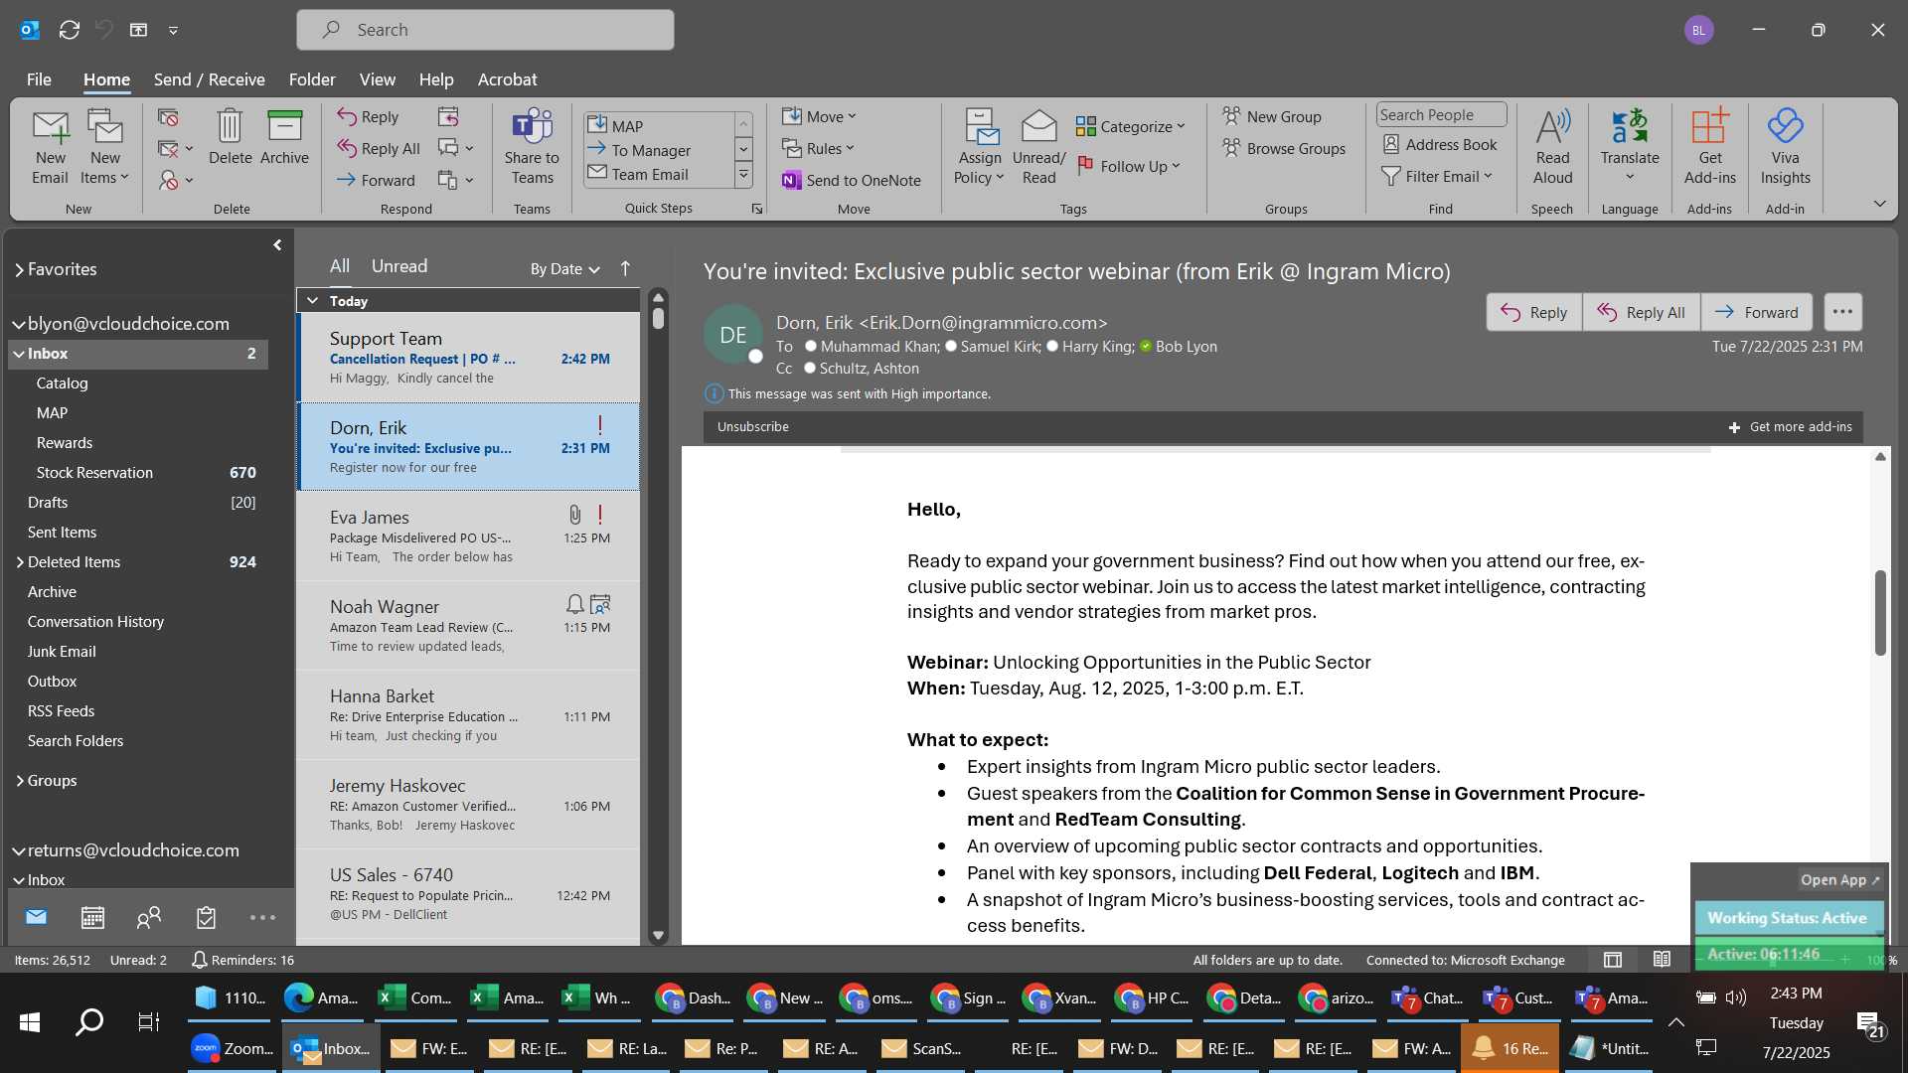Ignore conversation icon in Delete group
The width and height of the screenshot is (1908, 1073).
pos(168,117)
